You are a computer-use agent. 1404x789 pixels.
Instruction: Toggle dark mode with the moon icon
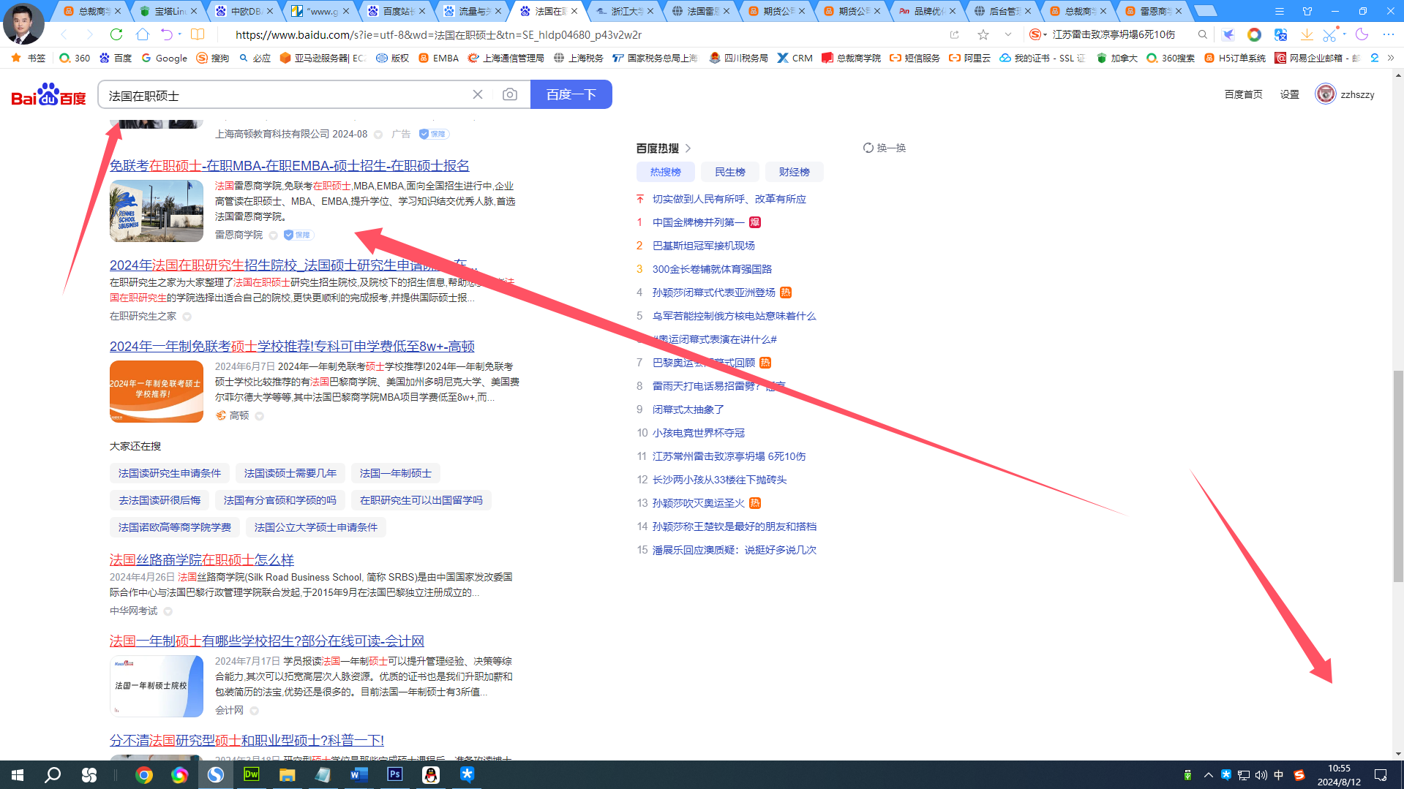[1362, 34]
